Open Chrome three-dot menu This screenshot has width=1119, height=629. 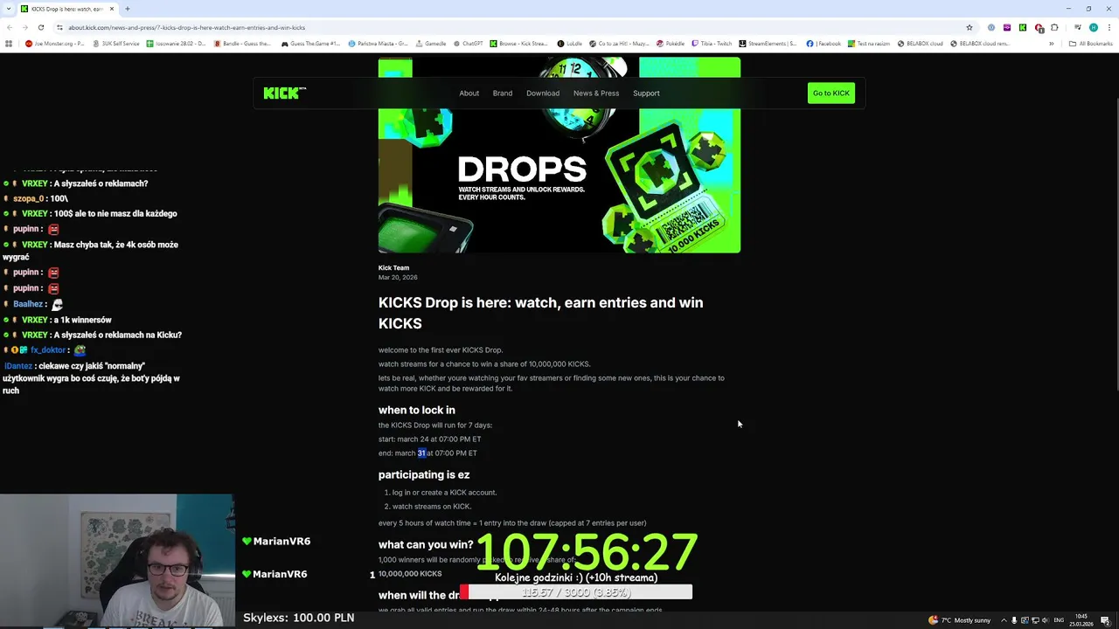pyautogui.click(x=1109, y=27)
